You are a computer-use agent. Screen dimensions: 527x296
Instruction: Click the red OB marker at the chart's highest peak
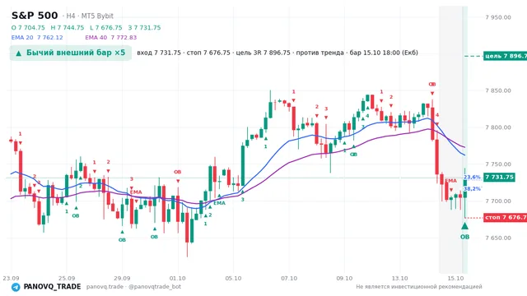coord(432,84)
